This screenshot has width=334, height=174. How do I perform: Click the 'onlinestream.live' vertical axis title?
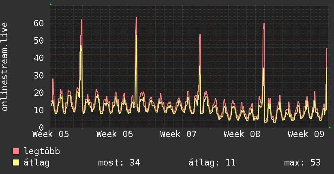coord(5,67)
